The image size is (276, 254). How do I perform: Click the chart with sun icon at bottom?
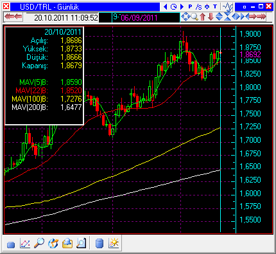pos(114,244)
